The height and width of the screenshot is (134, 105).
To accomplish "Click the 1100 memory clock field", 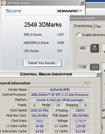I will pos(82,67).
